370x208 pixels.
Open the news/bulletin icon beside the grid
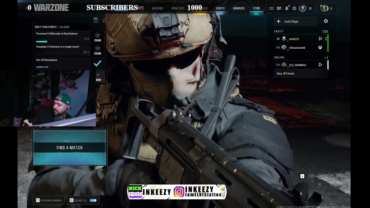pos(279,8)
